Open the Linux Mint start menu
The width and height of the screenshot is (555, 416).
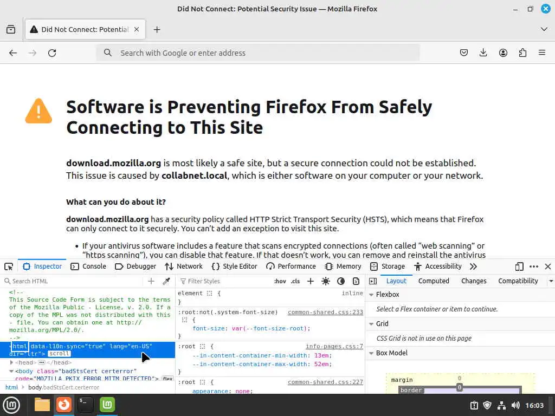(11, 405)
